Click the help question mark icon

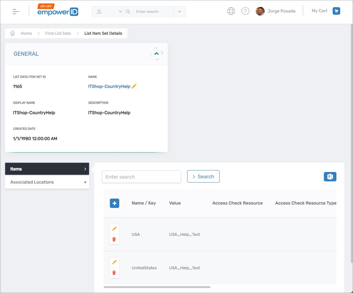coord(245,11)
